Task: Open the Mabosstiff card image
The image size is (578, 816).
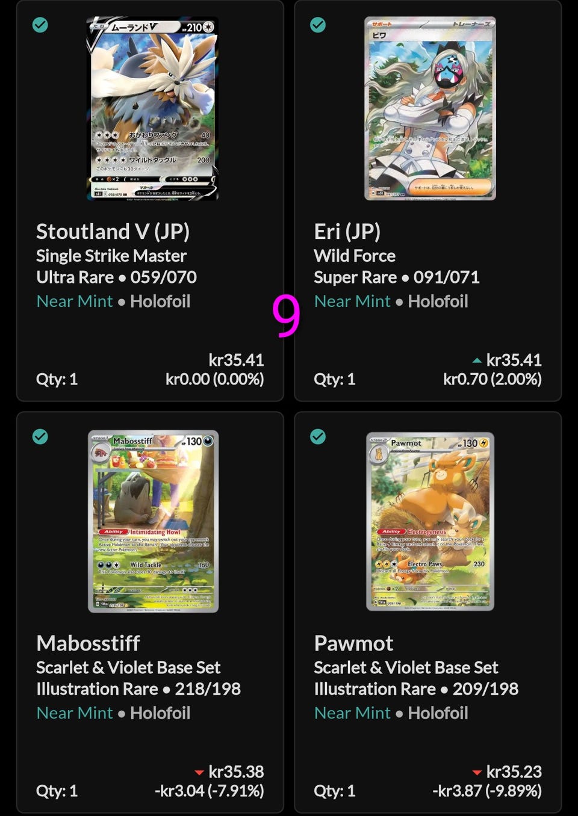Action: [x=153, y=521]
